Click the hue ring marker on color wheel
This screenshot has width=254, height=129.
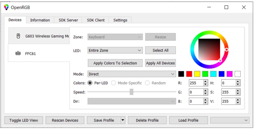coord(227,49)
